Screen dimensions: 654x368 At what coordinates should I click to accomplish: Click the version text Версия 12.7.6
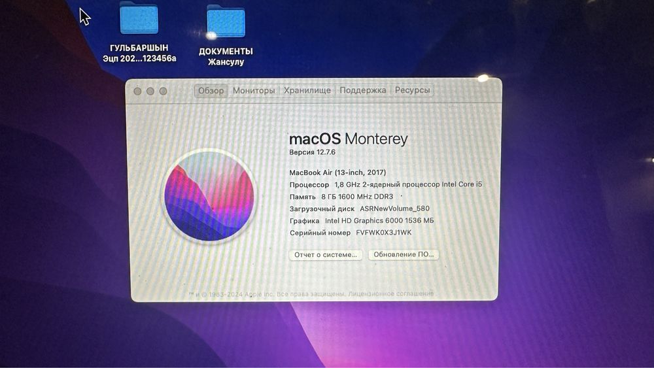[313, 152]
